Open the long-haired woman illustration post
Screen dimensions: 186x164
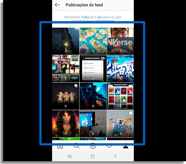(66, 123)
